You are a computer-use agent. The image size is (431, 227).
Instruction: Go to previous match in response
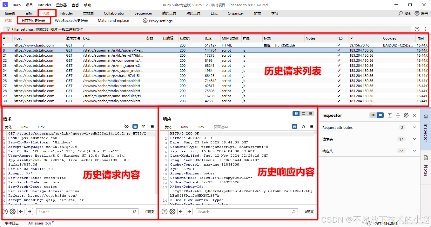pyautogui.click(x=181, y=211)
